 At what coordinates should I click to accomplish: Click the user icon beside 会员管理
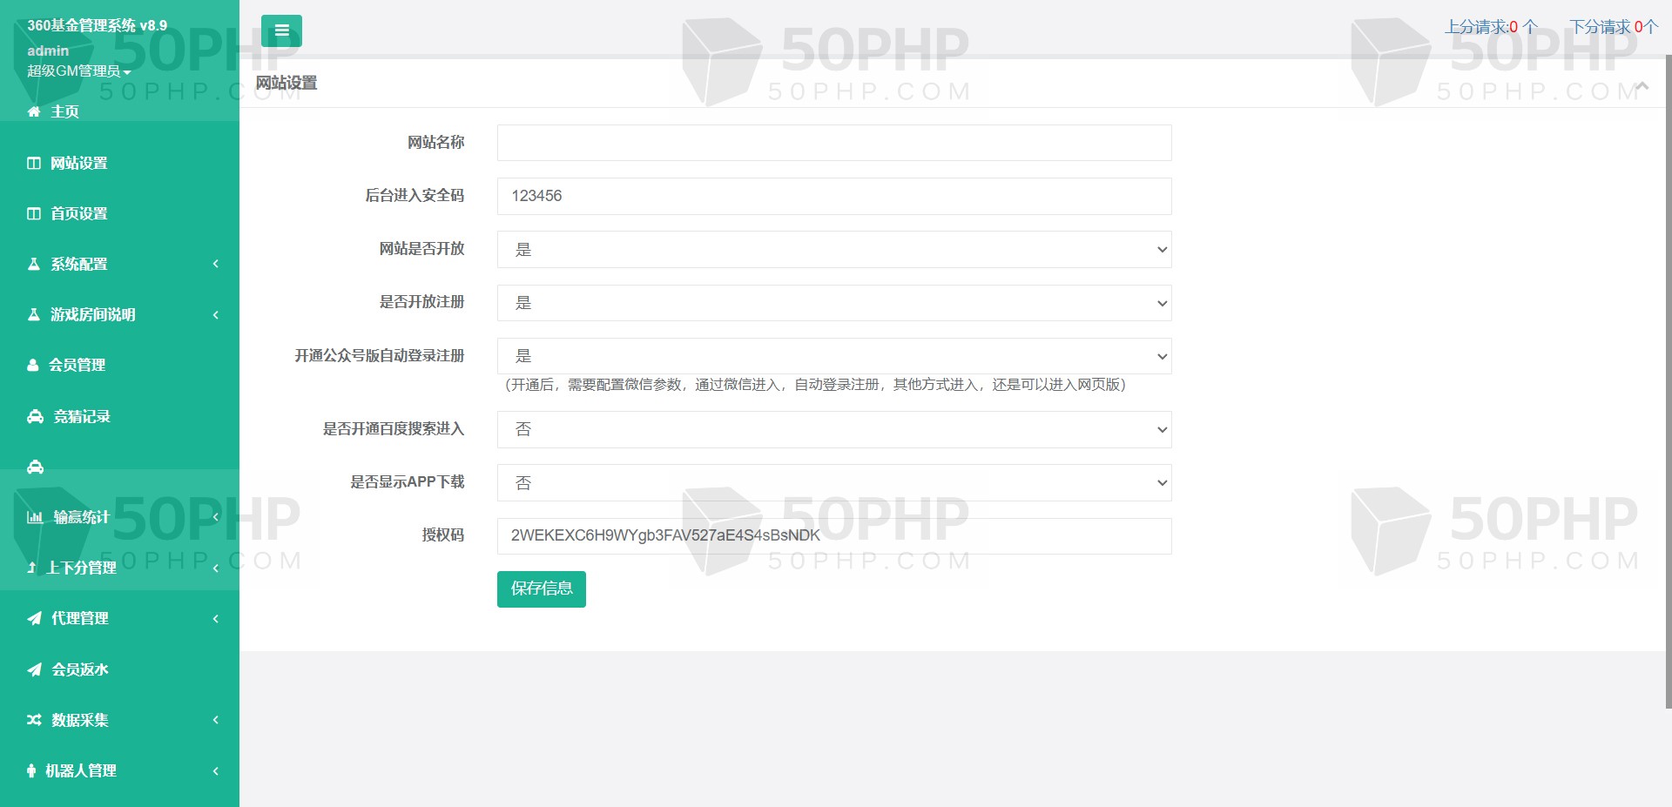tap(33, 366)
